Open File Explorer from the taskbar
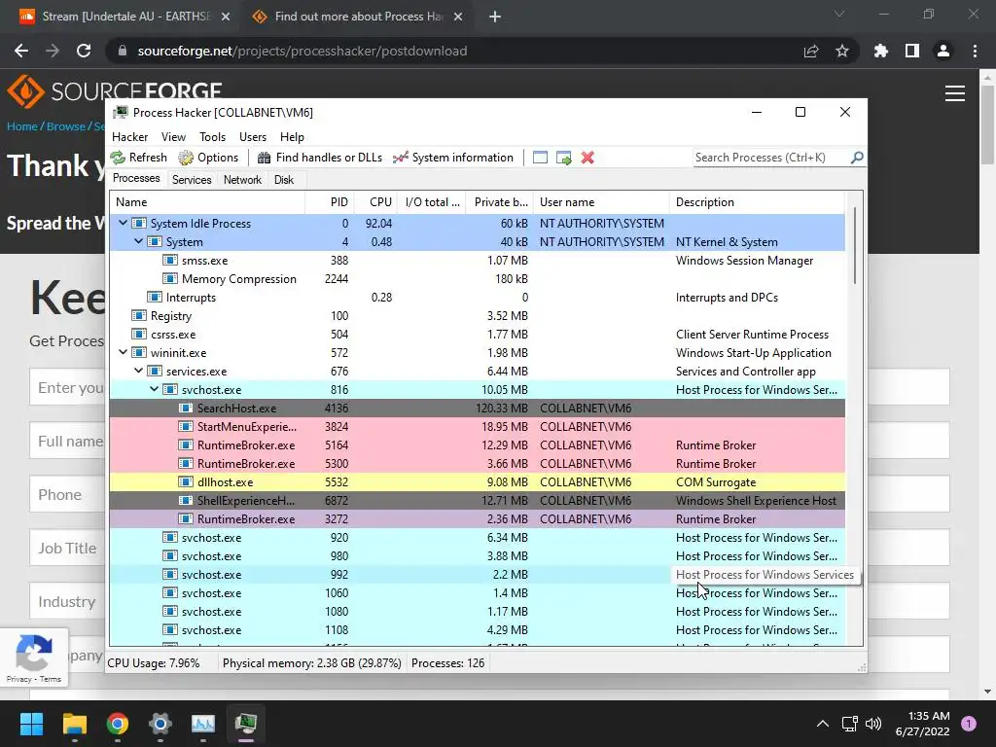This screenshot has height=747, width=996. click(74, 724)
